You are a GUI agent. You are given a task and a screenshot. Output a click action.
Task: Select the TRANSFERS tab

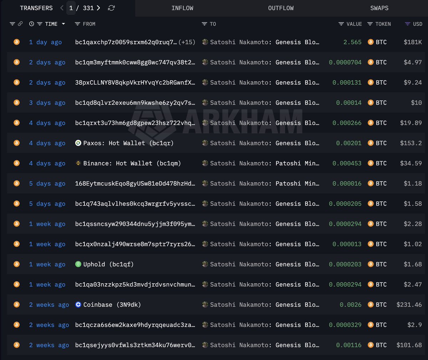[x=36, y=8]
